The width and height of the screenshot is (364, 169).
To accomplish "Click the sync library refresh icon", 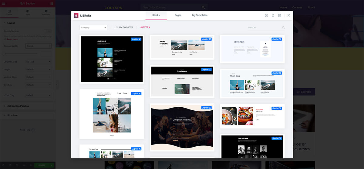I will (x=273, y=15).
